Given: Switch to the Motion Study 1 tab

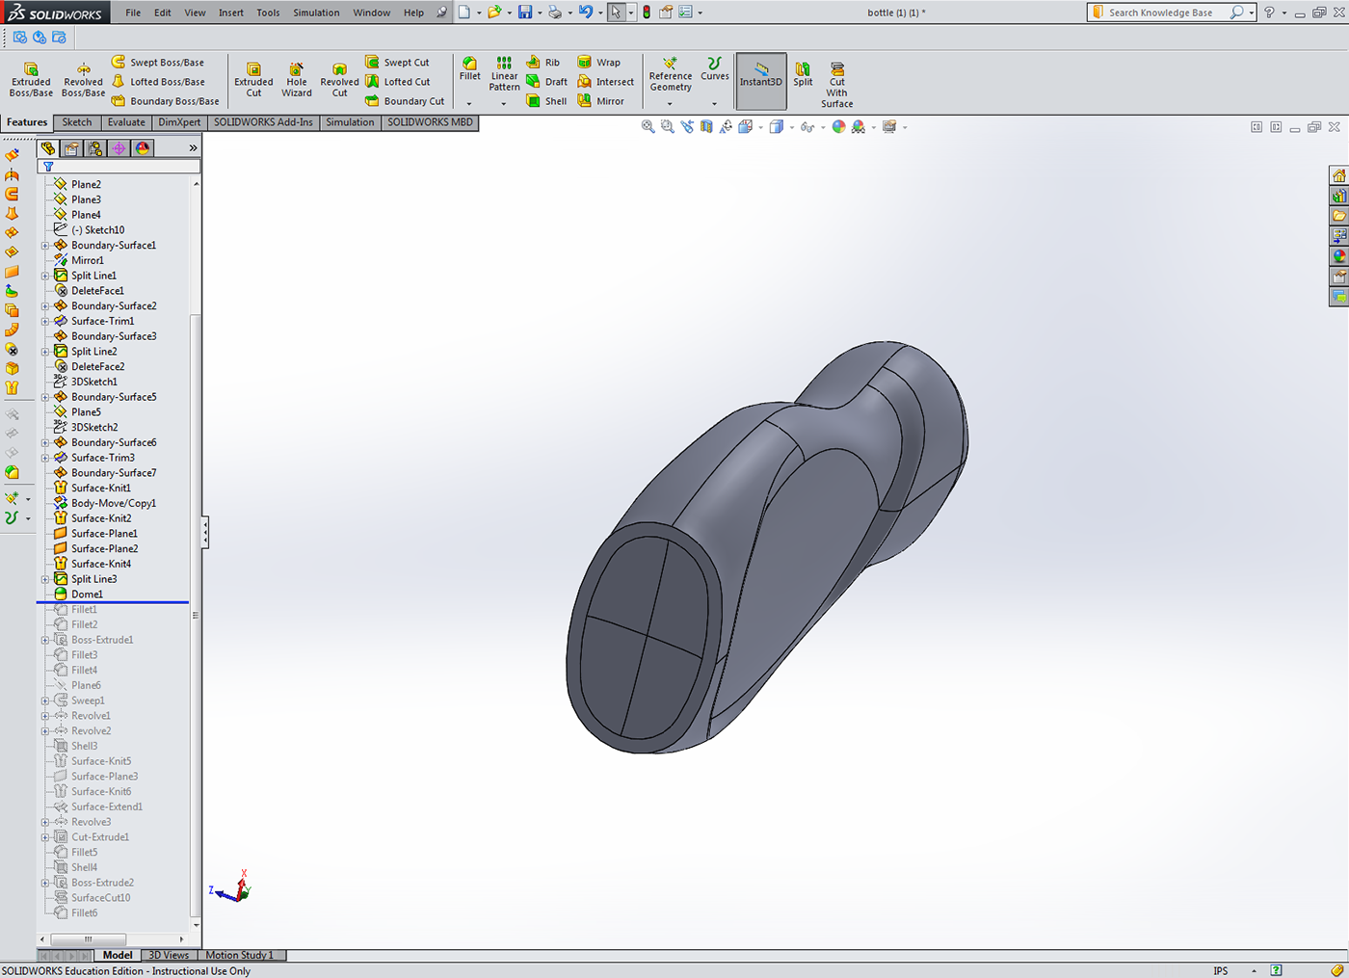Looking at the screenshot, I should 239,955.
